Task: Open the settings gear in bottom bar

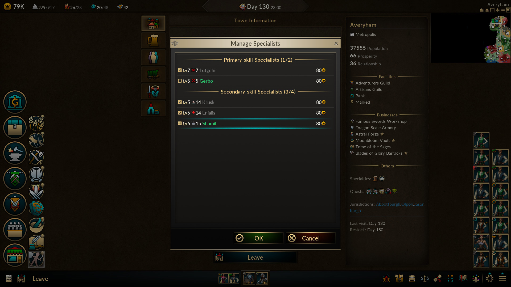Action: click(x=490, y=278)
